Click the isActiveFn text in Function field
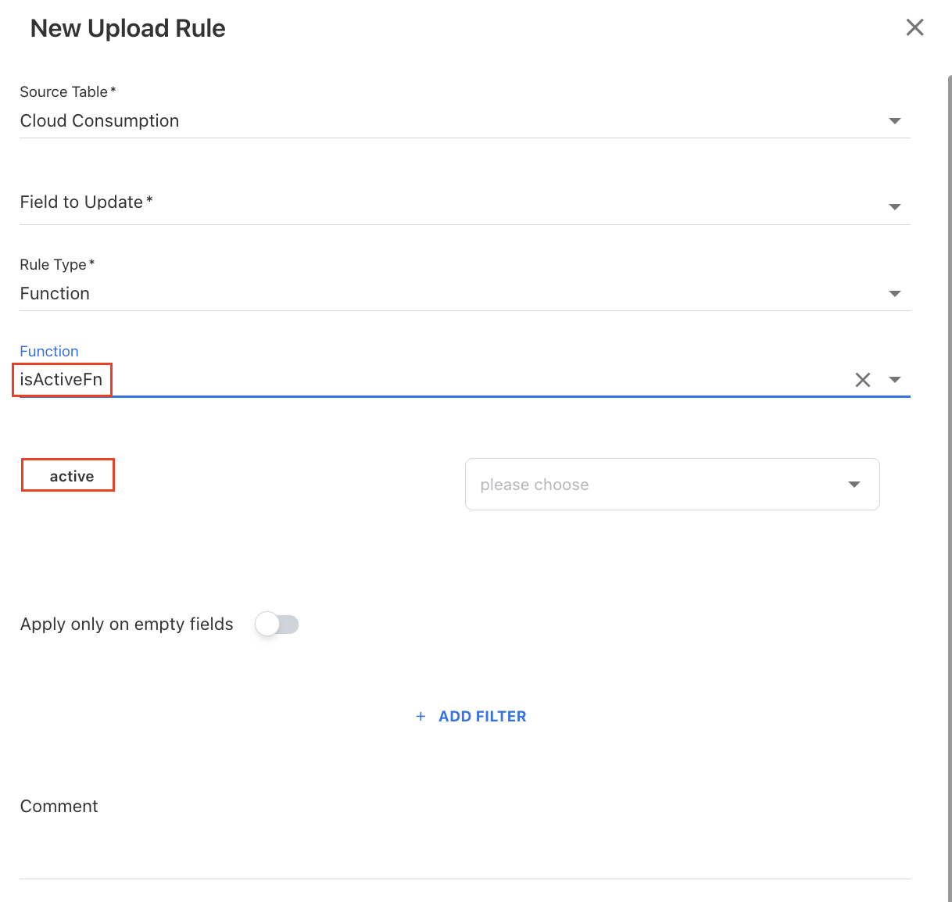The width and height of the screenshot is (952, 902). [x=61, y=380]
